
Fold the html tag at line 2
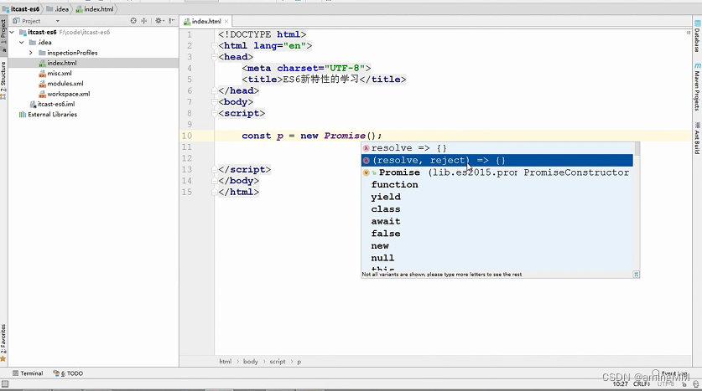[x=215, y=45]
